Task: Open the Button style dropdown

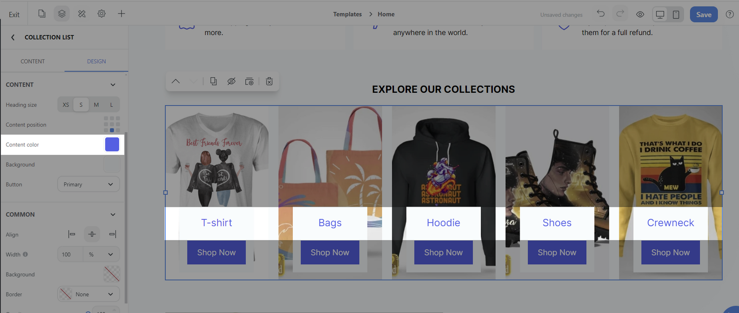Action: (x=88, y=184)
